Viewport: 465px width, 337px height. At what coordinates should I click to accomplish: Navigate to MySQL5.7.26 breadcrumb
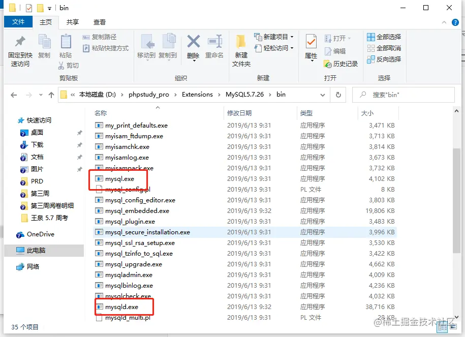point(244,95)
